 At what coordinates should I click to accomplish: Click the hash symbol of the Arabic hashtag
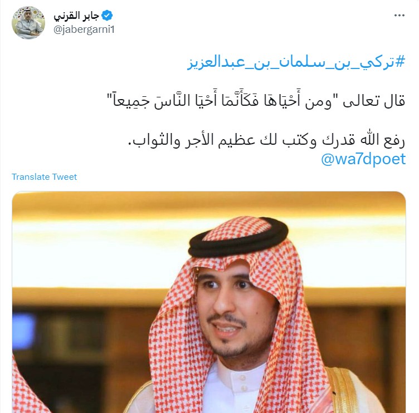[x=400, y=62]
